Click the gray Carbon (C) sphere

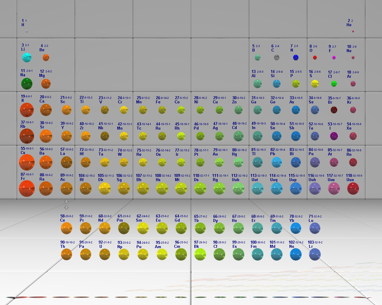(x=277, y=57)
